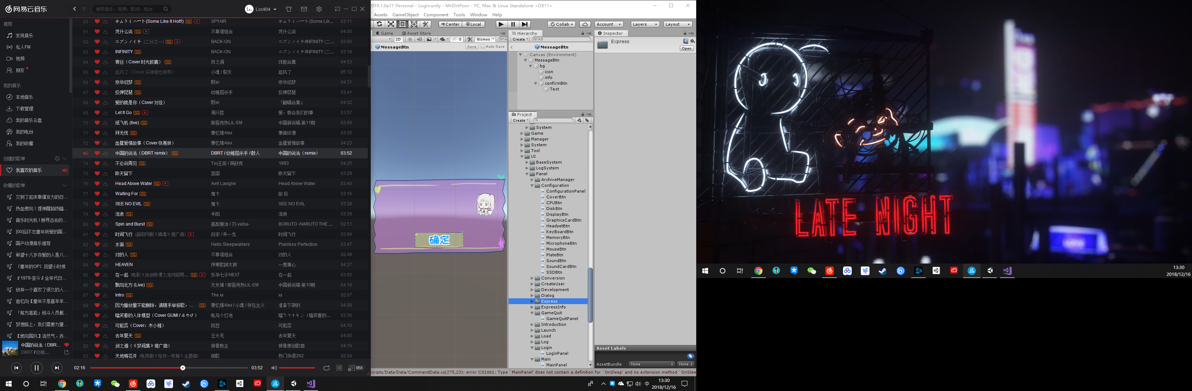Open the GameObject menu
The width and height of the screenshot is (1192, 391).
tap(405, 15)
